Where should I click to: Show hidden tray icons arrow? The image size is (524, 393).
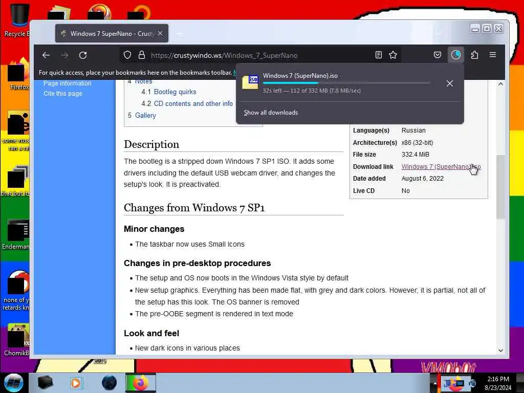(x=435, y=383)
